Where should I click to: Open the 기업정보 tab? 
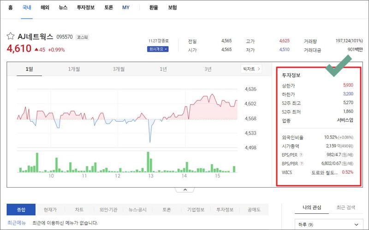pos(196,210)
